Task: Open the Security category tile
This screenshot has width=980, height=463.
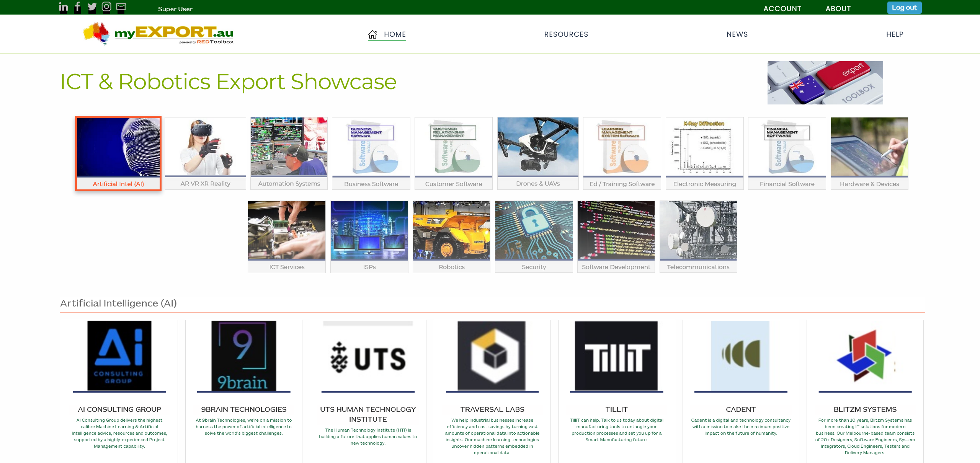Action: pos(534,236)
